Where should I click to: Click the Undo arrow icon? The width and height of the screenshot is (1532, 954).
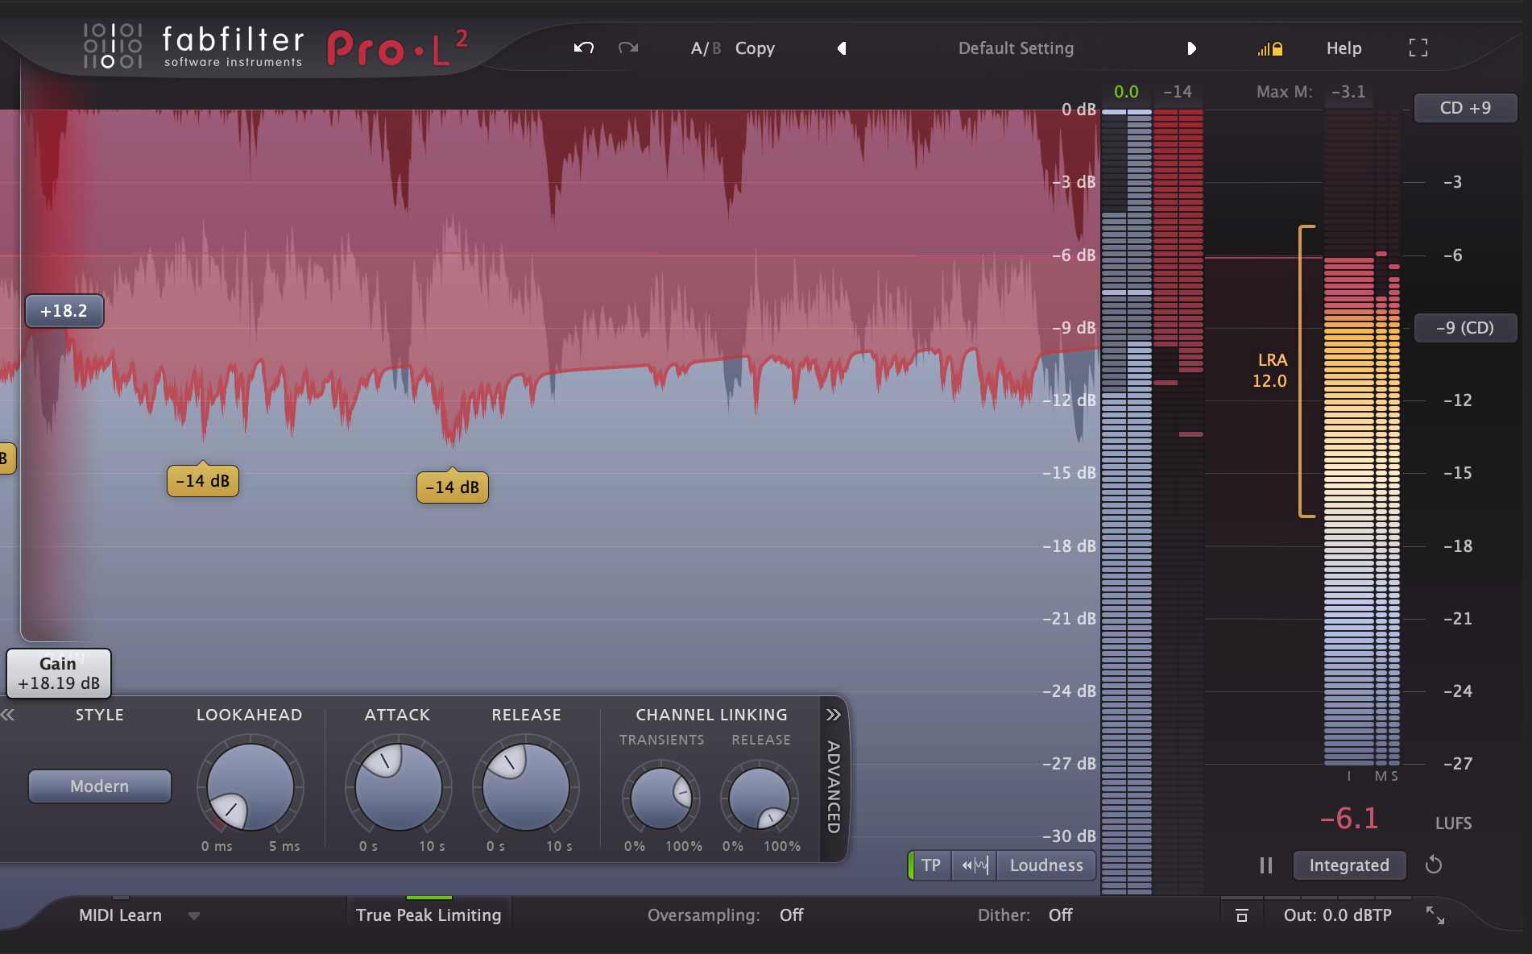point(584,48)
